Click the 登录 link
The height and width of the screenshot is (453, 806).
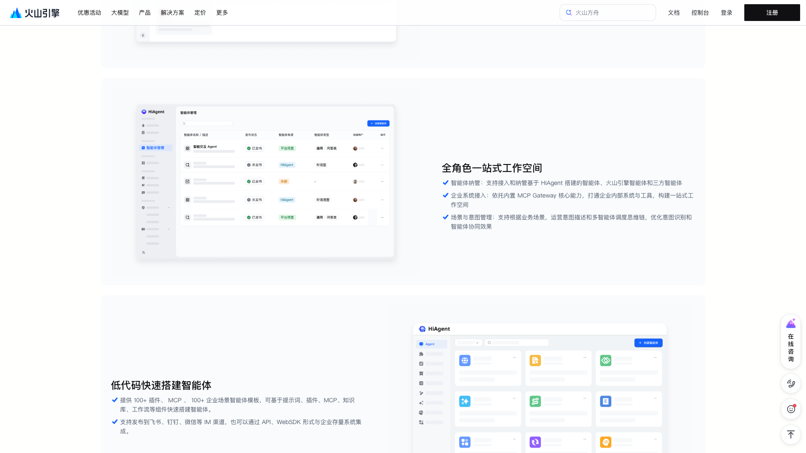pos(727,13)
